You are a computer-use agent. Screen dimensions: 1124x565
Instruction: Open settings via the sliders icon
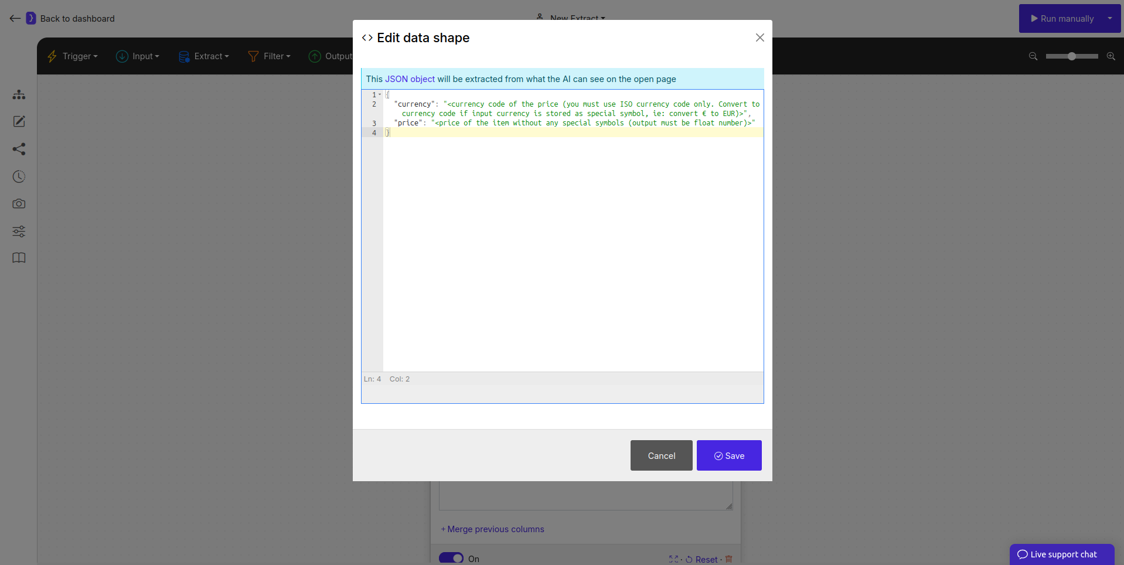coord(19,231)
